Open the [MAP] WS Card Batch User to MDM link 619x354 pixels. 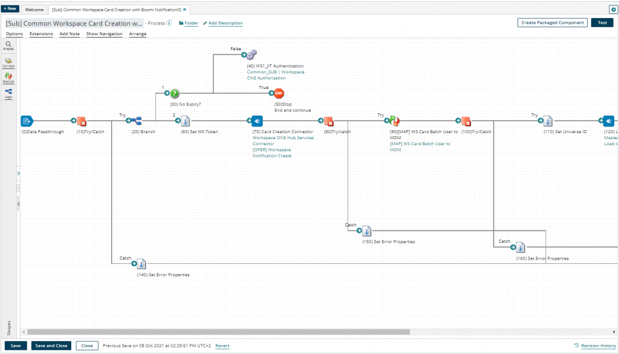420,146
